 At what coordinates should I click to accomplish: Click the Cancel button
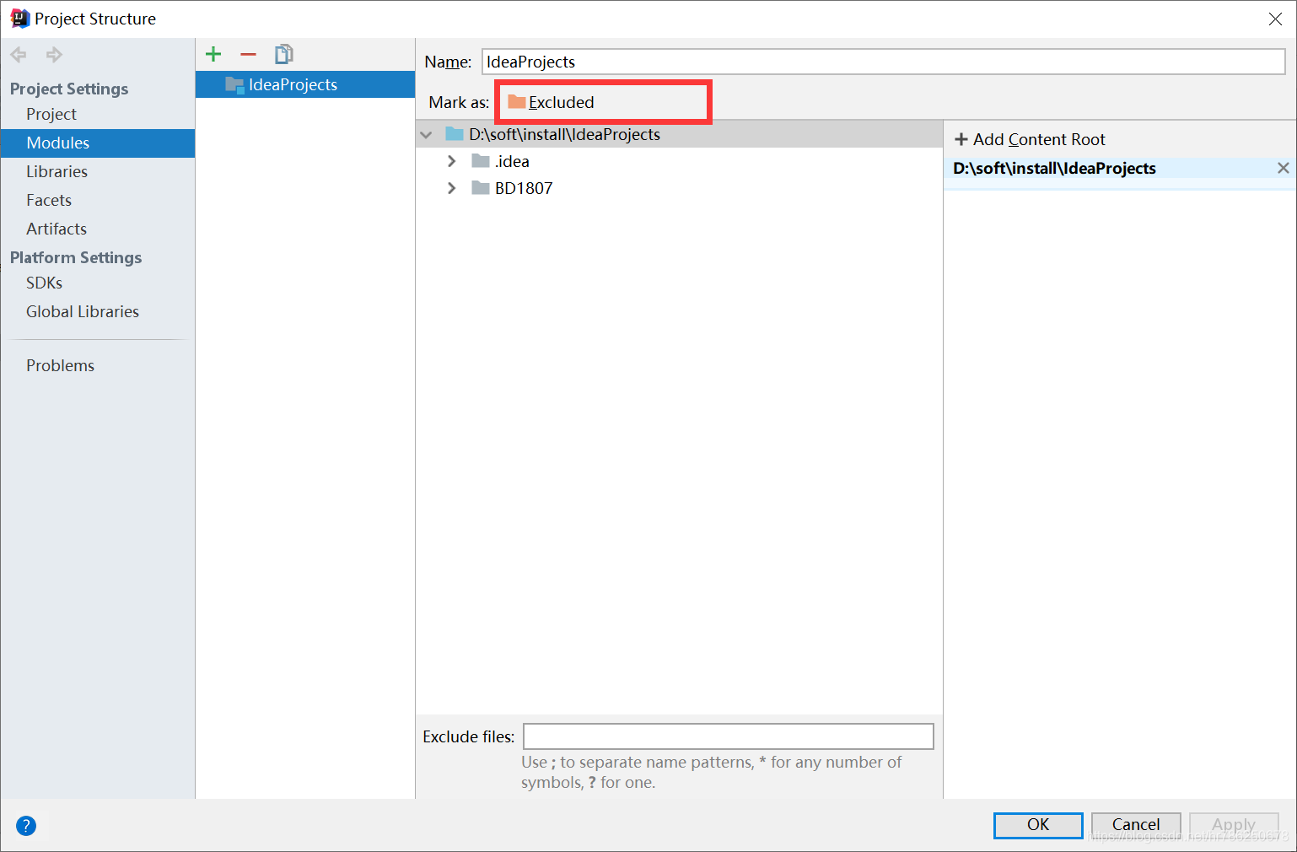[x=1136, y=825]
